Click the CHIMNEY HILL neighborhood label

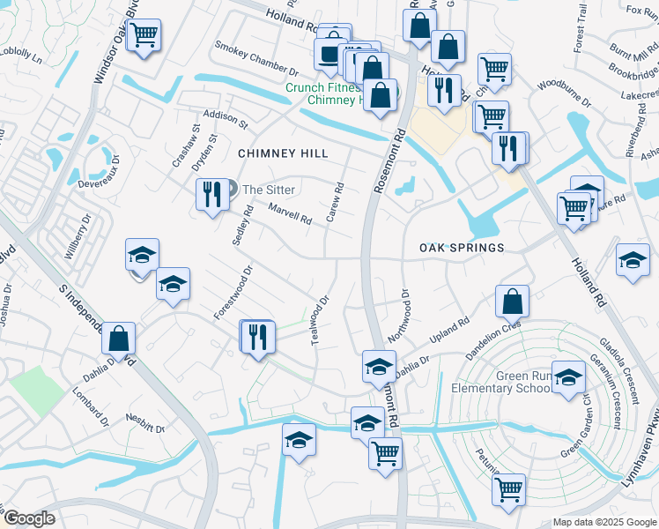283,153
